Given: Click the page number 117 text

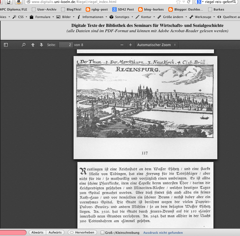Looking at the screenshot, I should coord(145,153).
